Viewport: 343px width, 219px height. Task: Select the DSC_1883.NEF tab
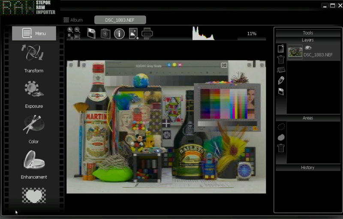pos(120,20)
